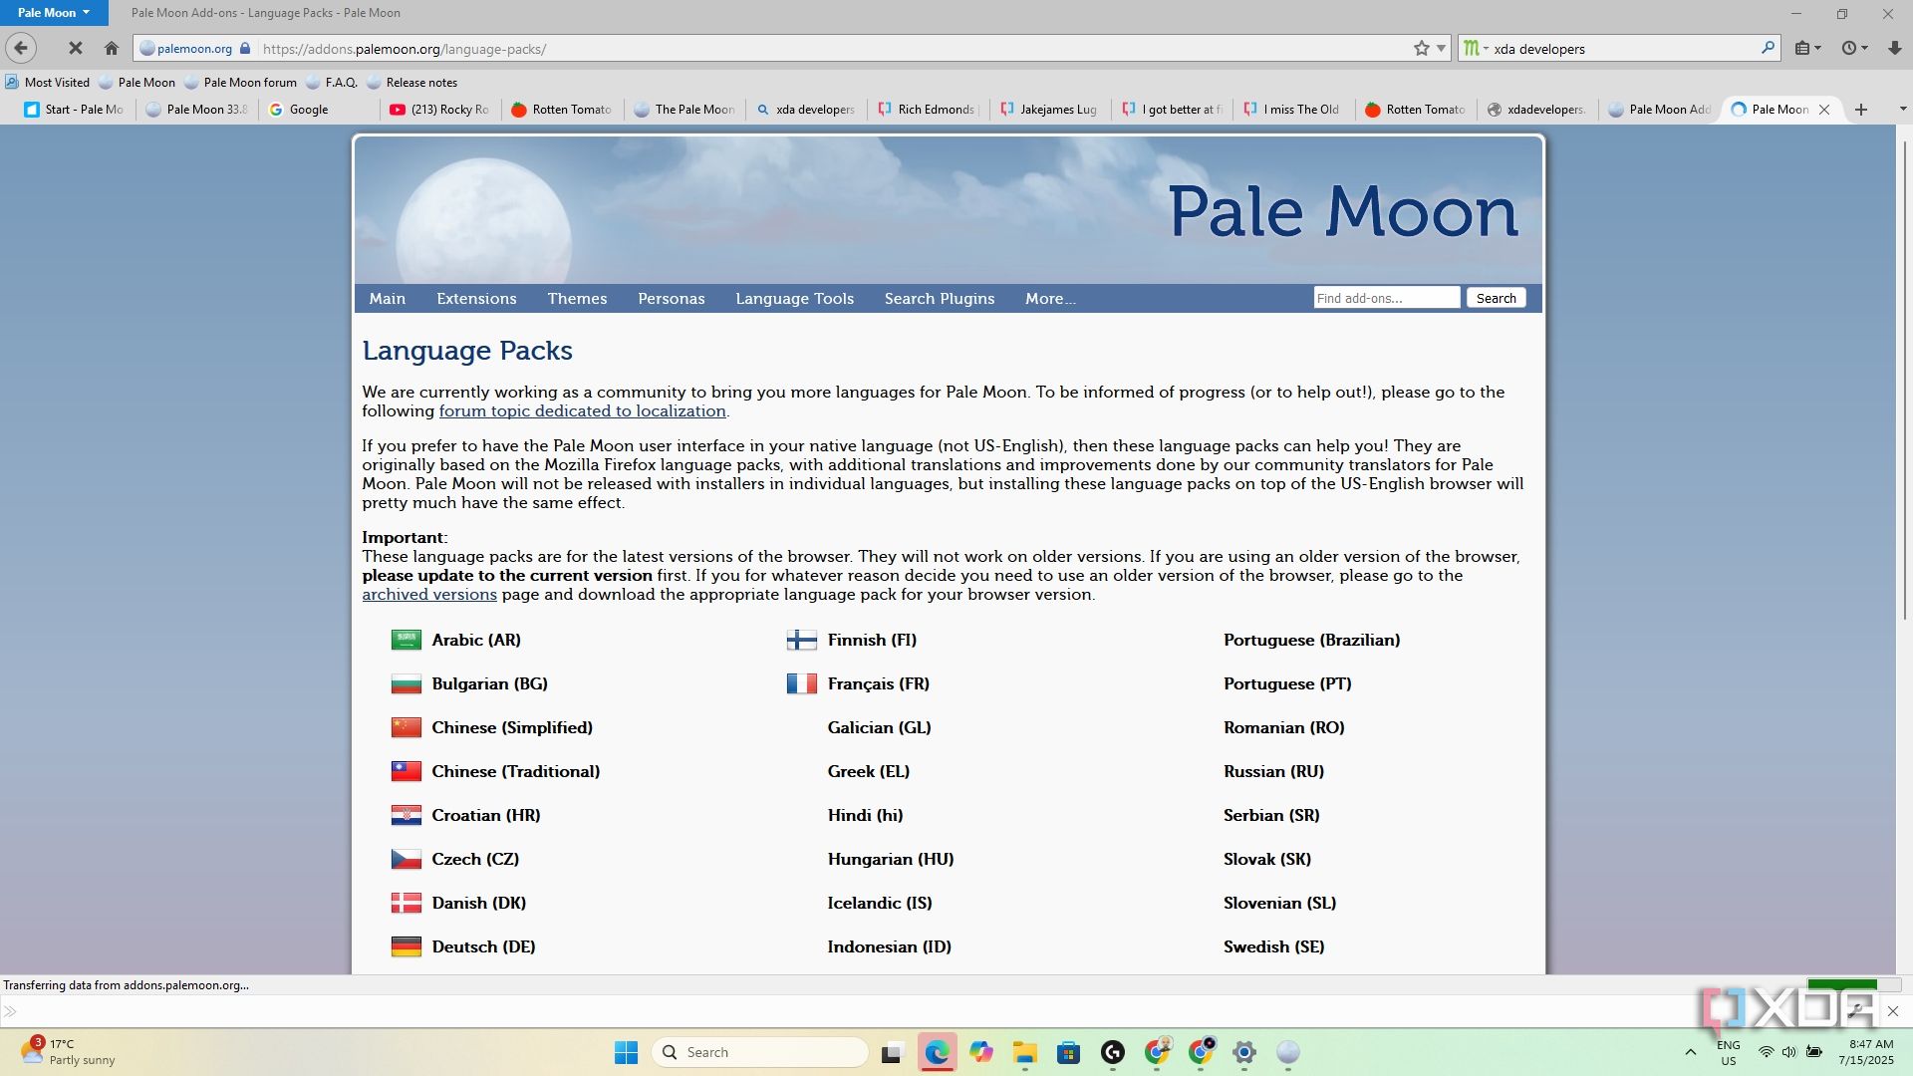This screenshot has width=1913, height=1076.
Task: Bookmark this page with the star icon
Action: pos(1421,48)
